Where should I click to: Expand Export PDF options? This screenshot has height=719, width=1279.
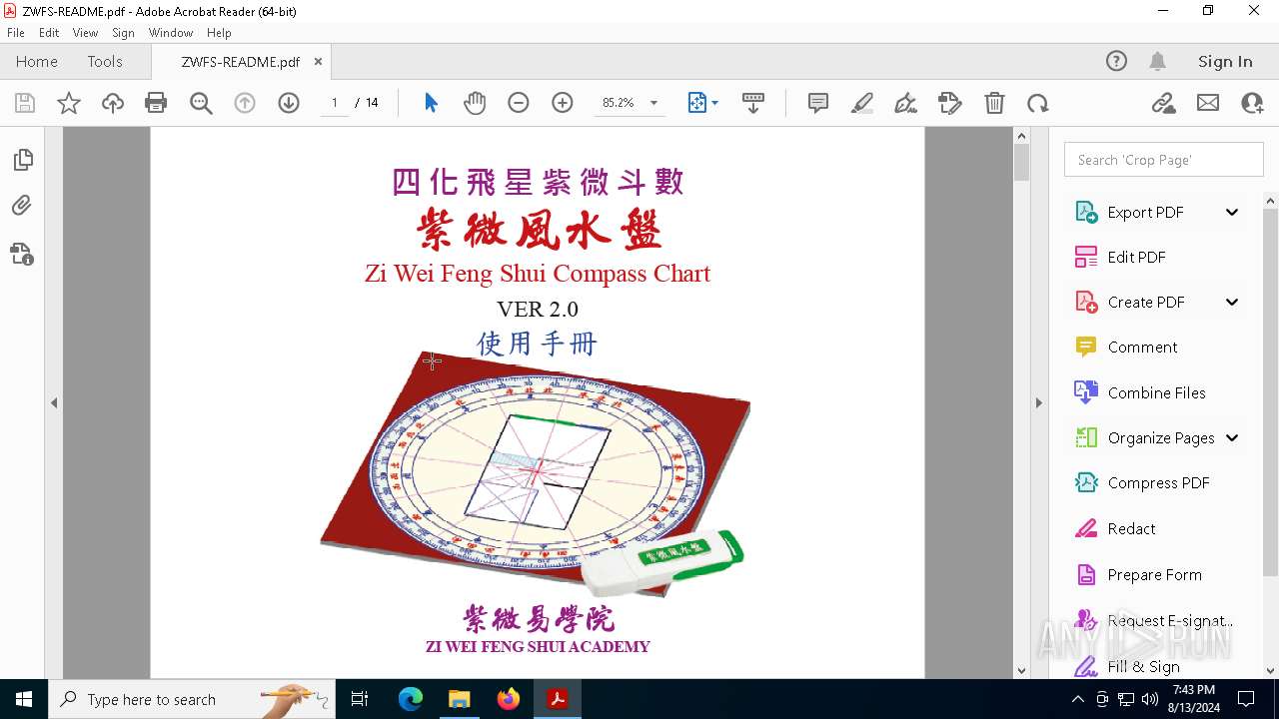tap(1232, 212)
